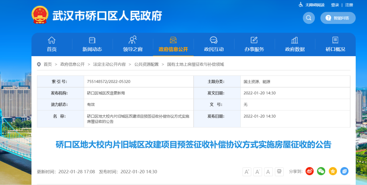Open the 智能问答 assistant button
Image resolution: width=367 pixels, height=185 pixels.
pyautogui.click(x=338, y=18)
